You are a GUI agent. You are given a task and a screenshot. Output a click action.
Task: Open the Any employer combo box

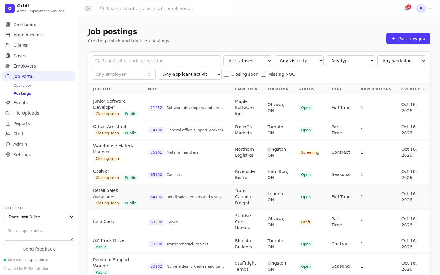coord(124,74)
